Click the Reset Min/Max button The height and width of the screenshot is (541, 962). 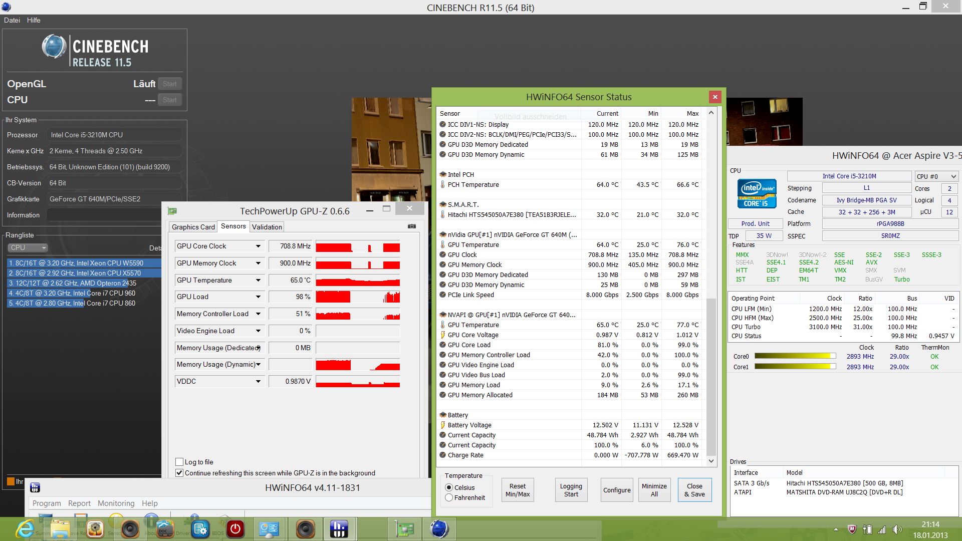518,490
